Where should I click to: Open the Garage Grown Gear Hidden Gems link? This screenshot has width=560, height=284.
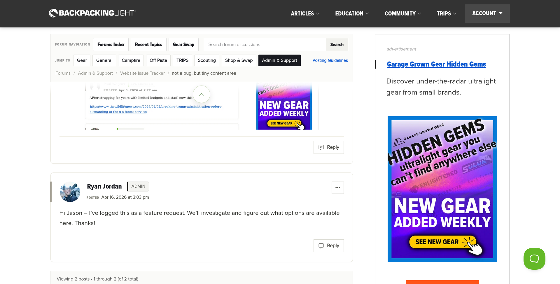click(436, 64)
